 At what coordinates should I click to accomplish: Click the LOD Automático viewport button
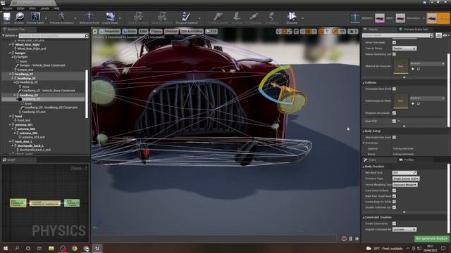(192, 31)
